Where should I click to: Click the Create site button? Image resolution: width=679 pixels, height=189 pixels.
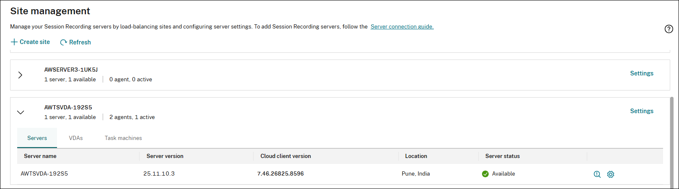point(30,42)
